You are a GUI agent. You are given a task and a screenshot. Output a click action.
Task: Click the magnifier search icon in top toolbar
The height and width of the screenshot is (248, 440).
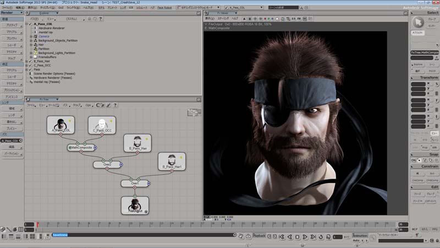(301, 8)
